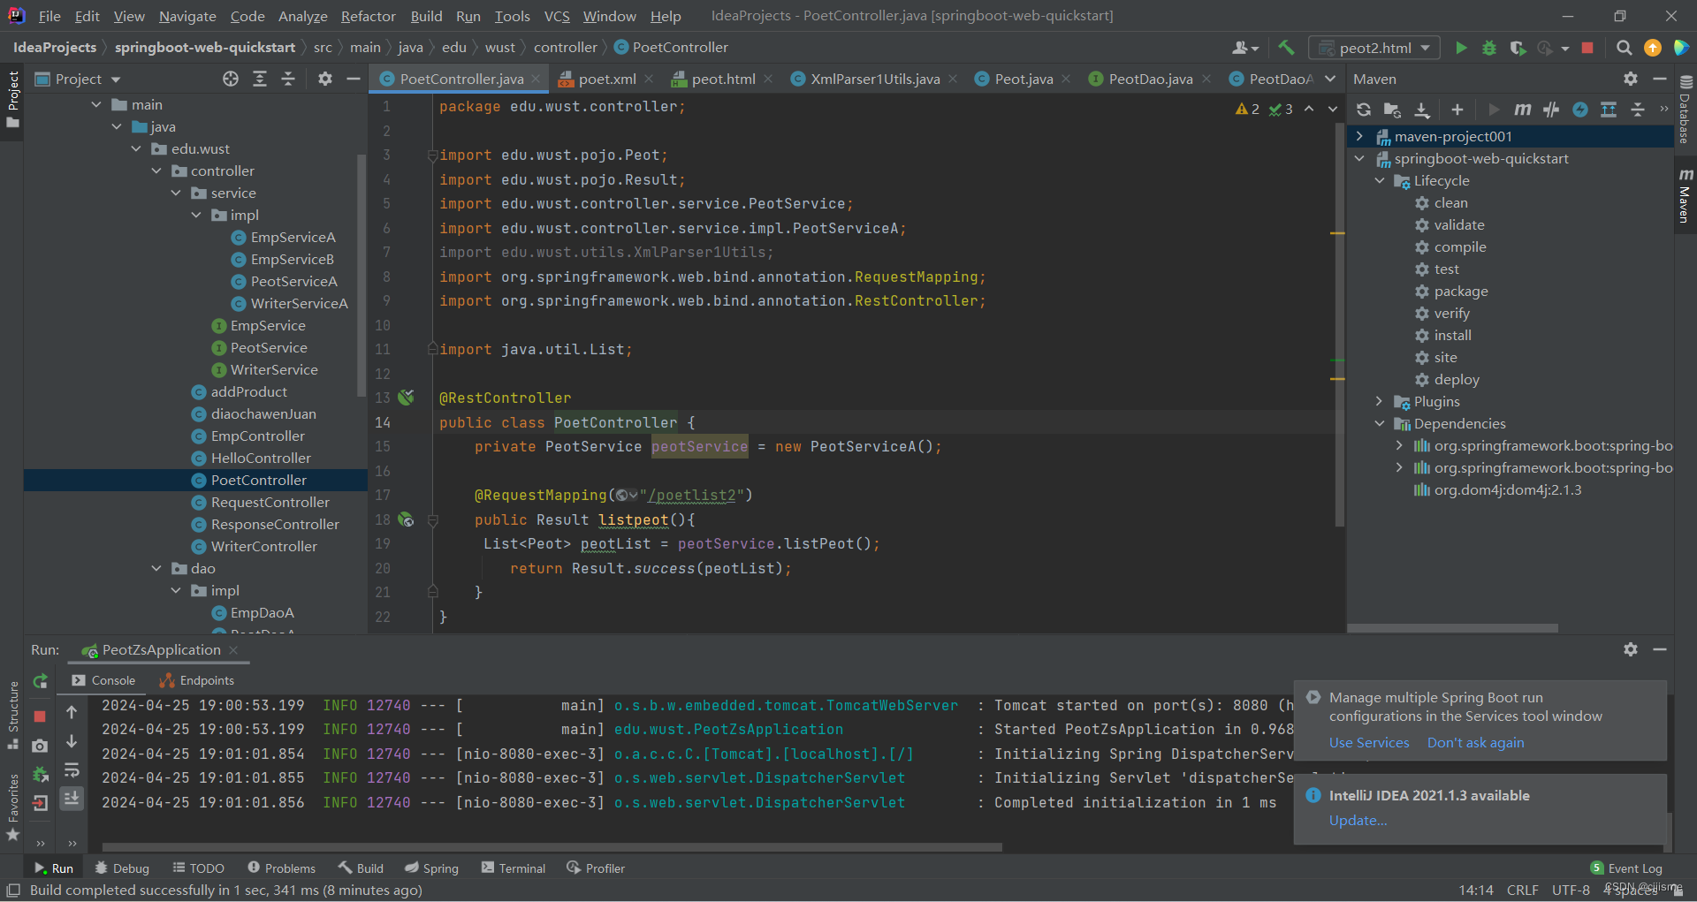The image size is (1697, 902).
Task: Open the Refactor menu
Action: tap(368, 16)
